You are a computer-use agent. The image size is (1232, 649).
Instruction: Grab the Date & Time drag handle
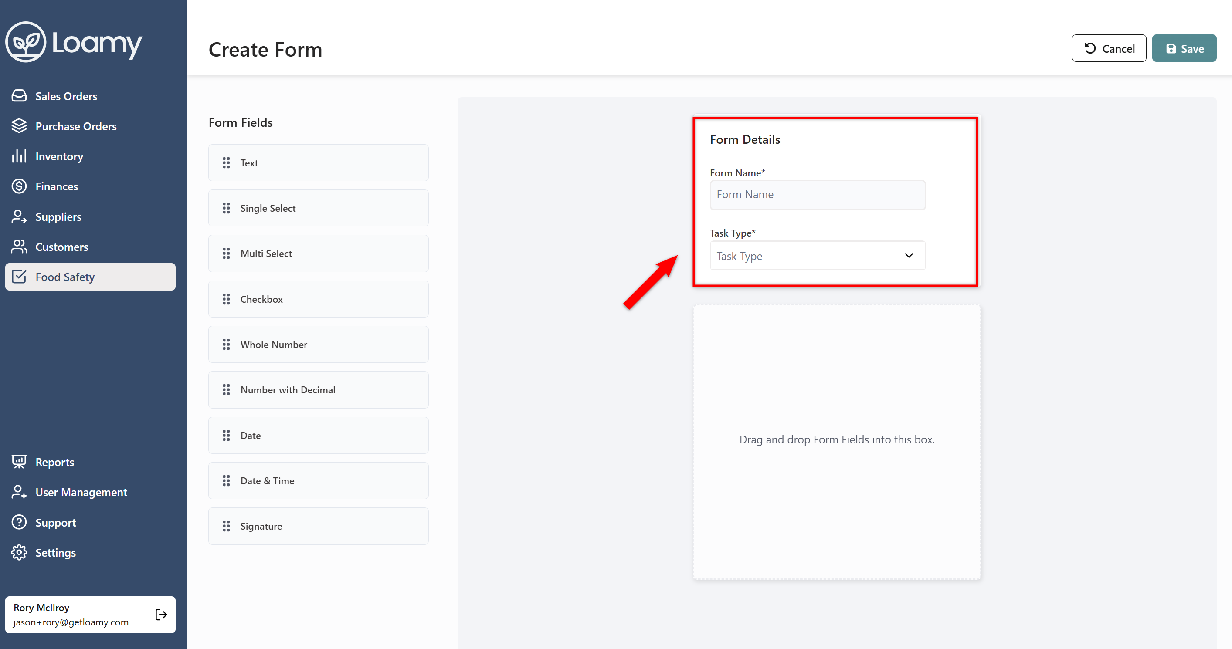(x=226, y=481)
